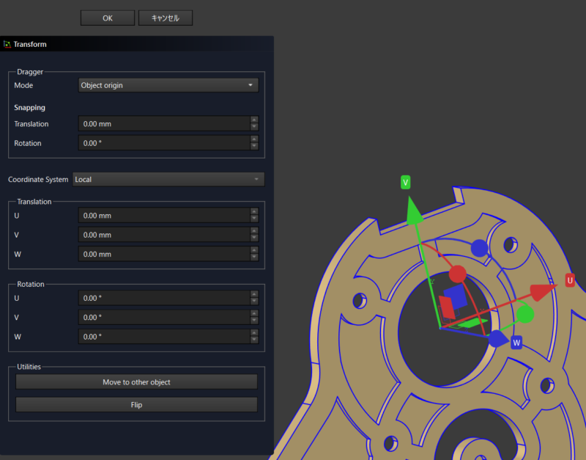The image size is (586, 460).
Task: Increase Snapping Translation with up arrow
Action: 254,120
